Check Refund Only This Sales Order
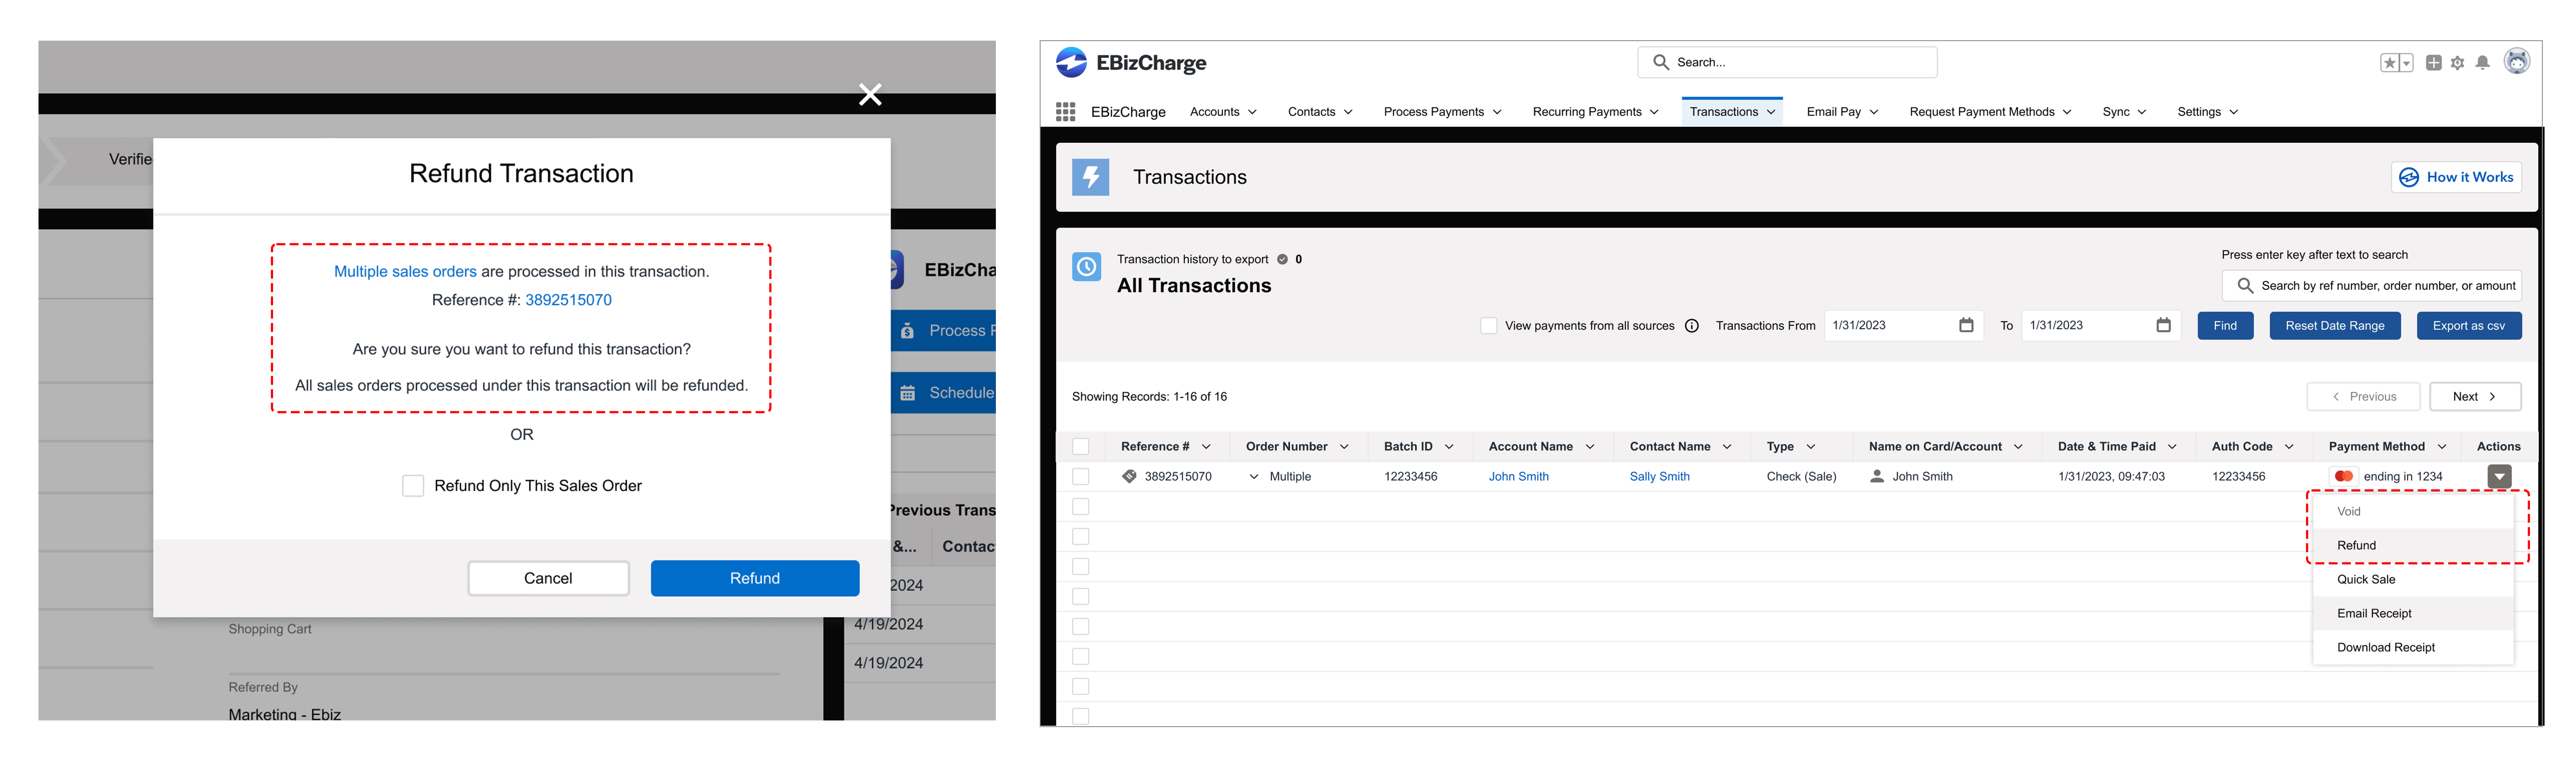This screenshot has width=2576, height=762. pyautogui.click(x=413, y=486)
